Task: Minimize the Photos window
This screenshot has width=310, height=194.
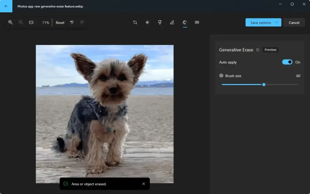Action: pos(280,4)
